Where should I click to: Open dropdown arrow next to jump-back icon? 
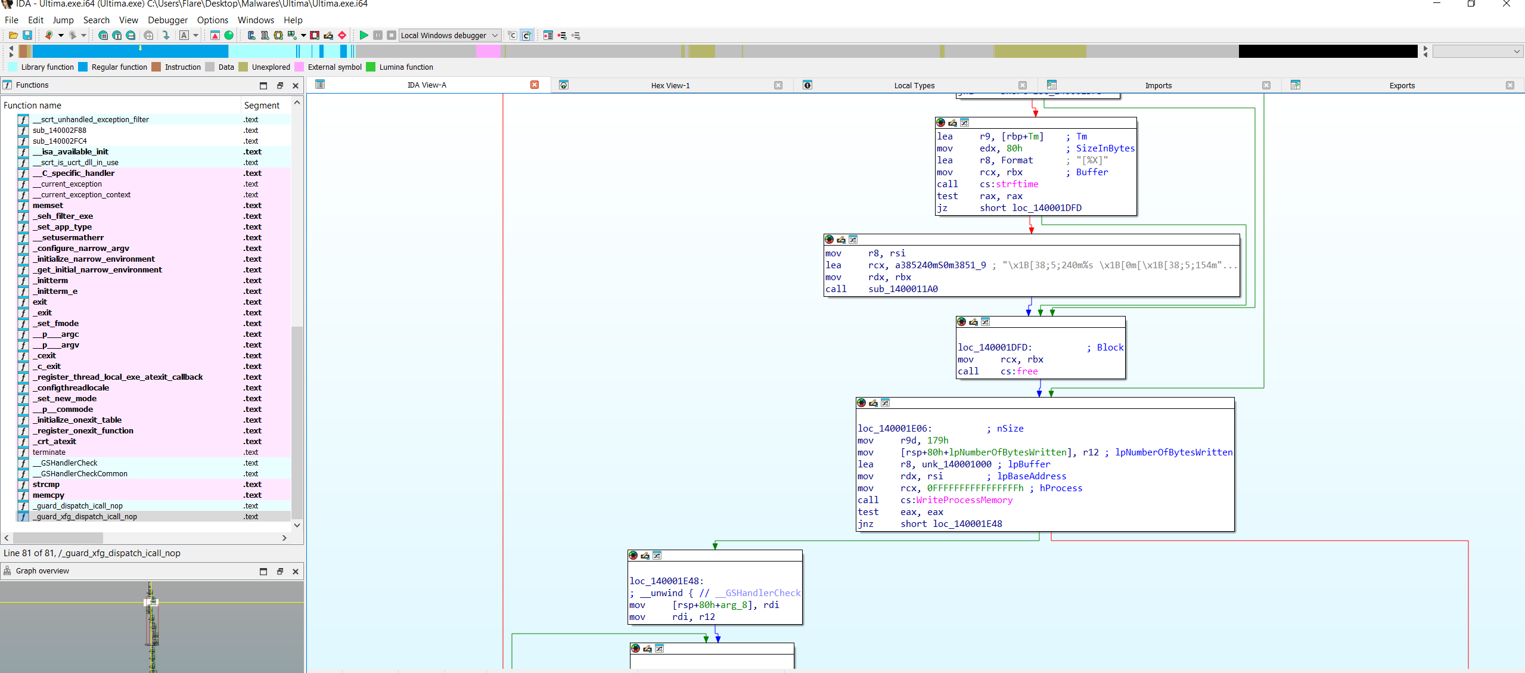click(x=61, y=35)
